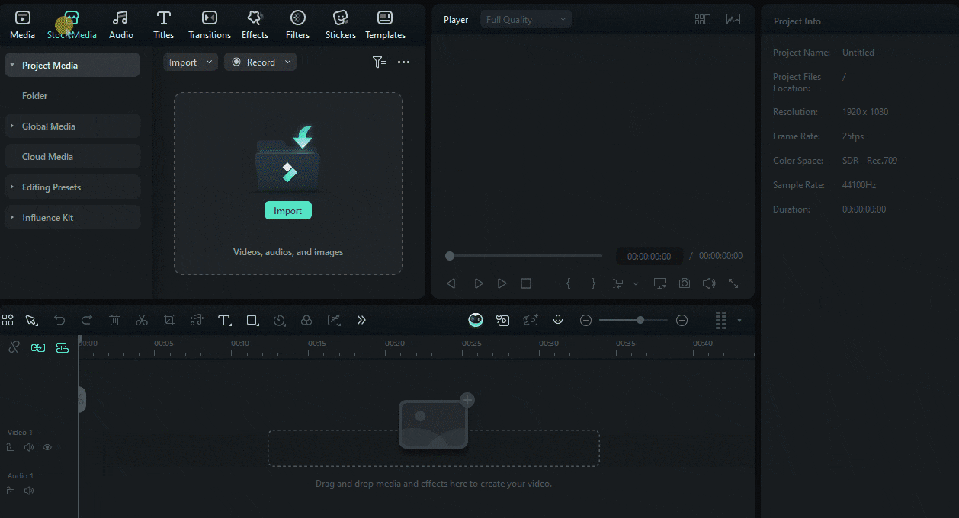Toggle fullscreen preview
The width and height of the screenshot is (959, 518).
733,283
